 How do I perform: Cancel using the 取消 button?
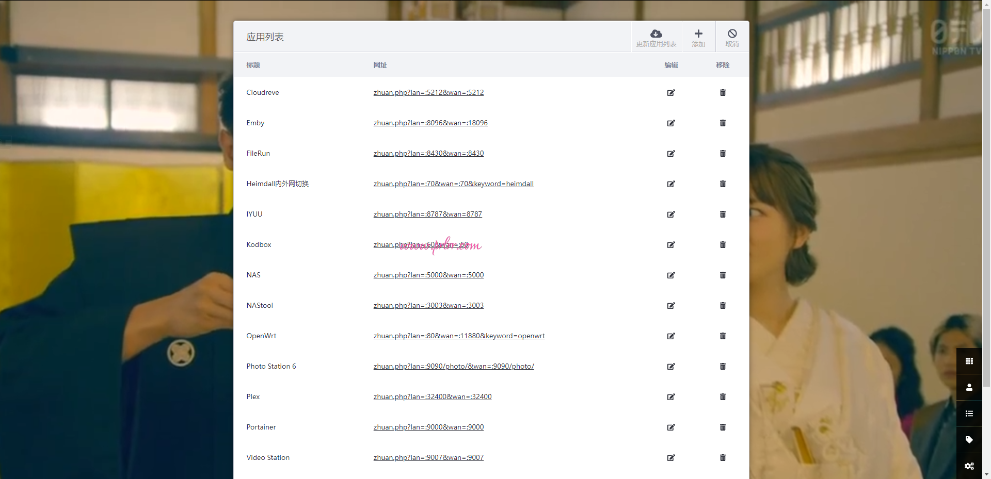732,37
